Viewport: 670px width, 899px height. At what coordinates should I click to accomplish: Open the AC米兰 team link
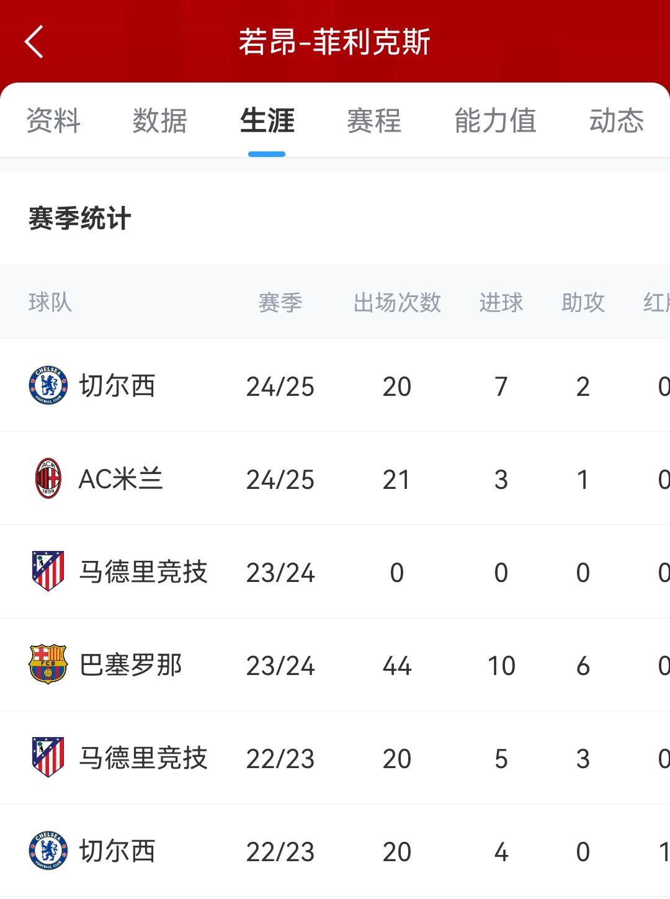[120, 479]
